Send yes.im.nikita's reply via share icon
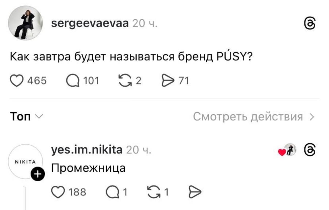 point(195,192)
